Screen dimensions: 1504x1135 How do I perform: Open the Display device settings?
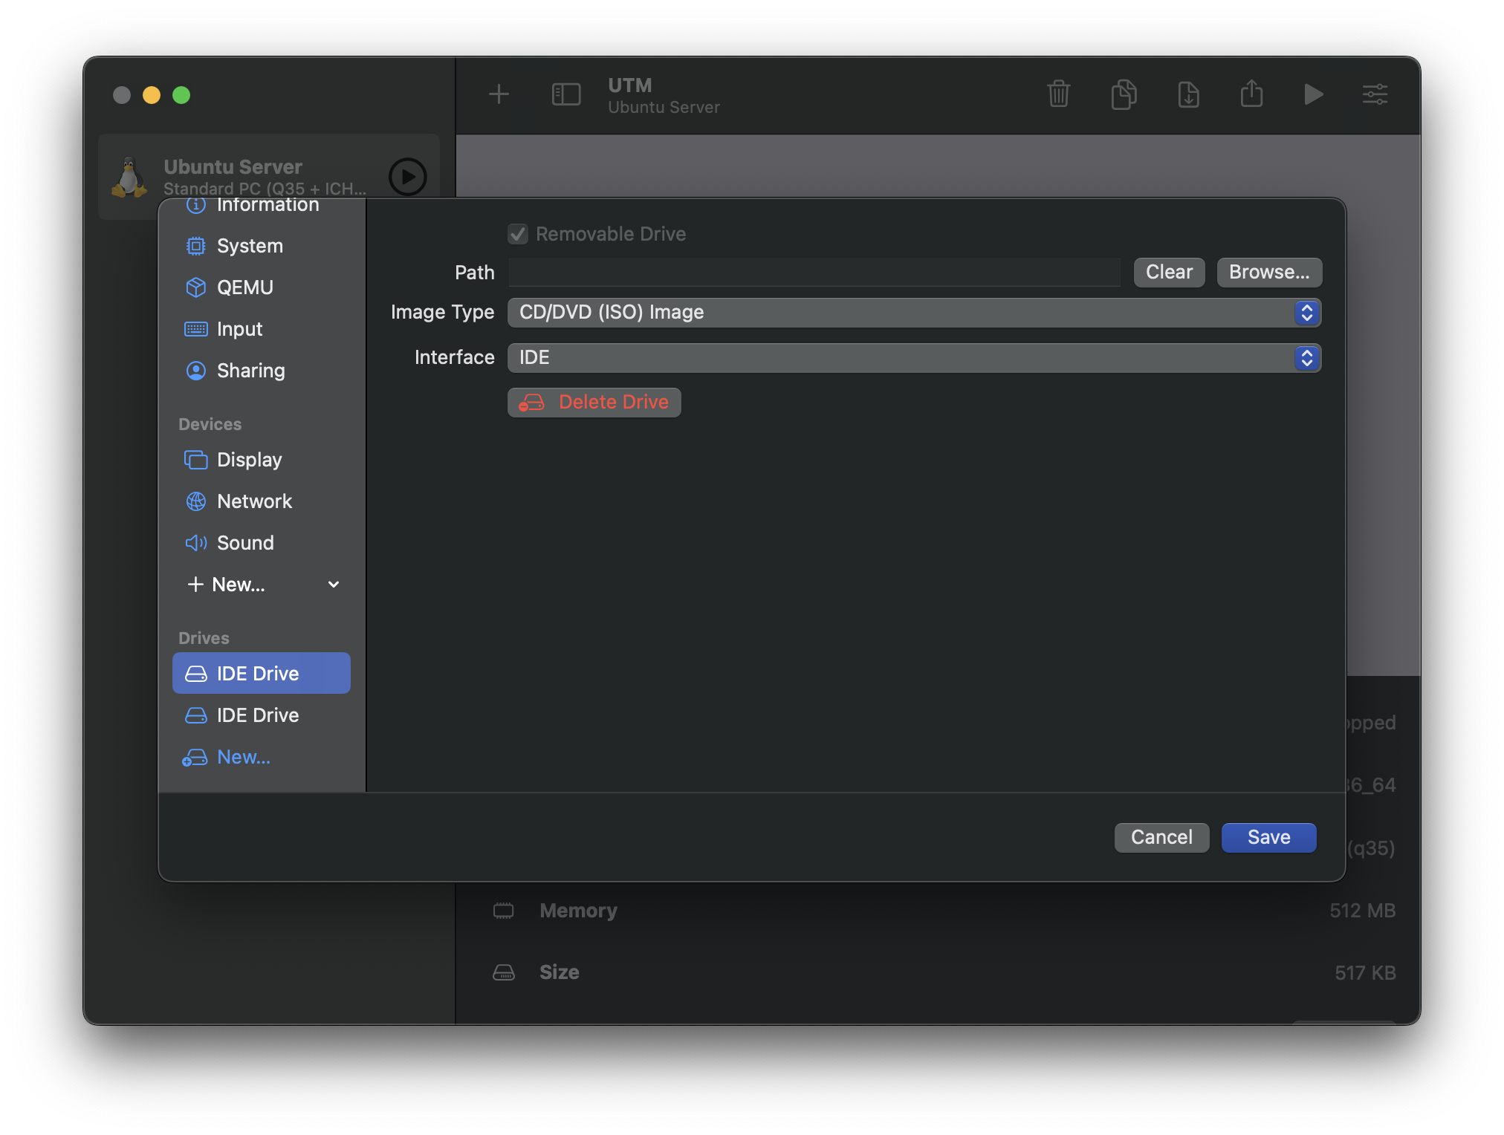pyautogui.click(x=261, y=460)
